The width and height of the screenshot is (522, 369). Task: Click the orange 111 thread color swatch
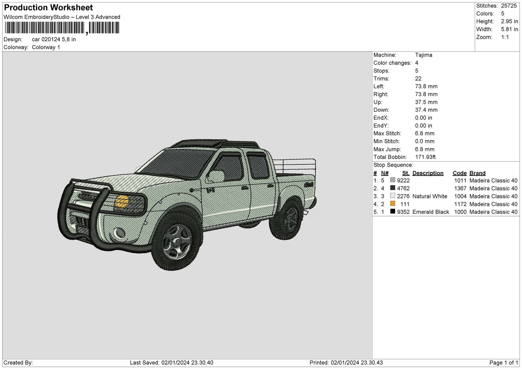pyautogui.click(x=393, y=203)
